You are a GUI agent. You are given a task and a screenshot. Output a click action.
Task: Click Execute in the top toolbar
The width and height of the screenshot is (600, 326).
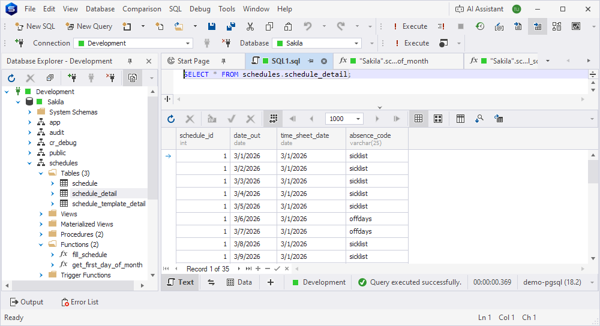(410, 26)
